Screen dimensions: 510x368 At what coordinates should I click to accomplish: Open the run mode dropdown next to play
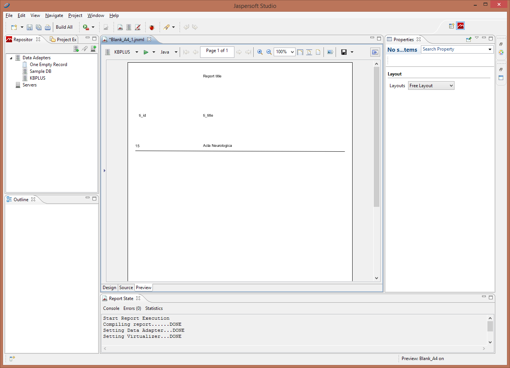(x=154, y=52)
